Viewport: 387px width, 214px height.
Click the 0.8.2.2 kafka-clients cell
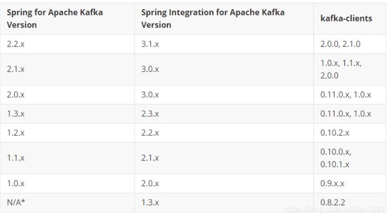(x=332, y=203)
